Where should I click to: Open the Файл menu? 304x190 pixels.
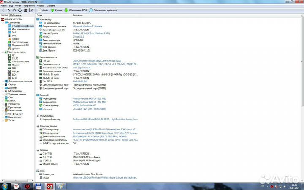[4, 6]
